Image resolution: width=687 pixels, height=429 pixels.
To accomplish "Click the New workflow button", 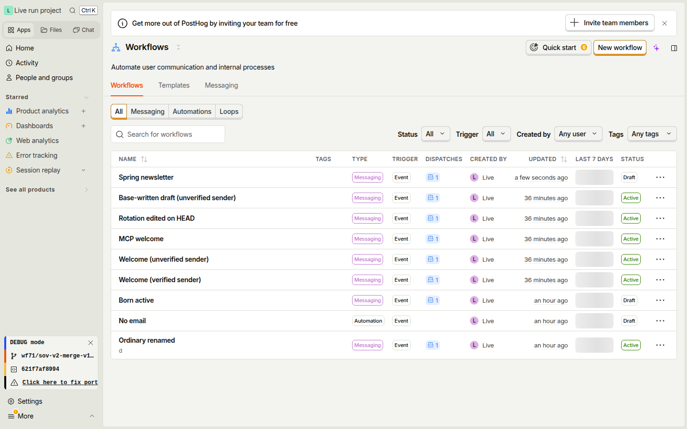I will tap(620, 48).
